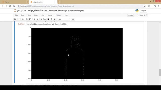Screen dimensions: 161x90
Task: Click the notebook vertical scrollbar thumb
Action: click(160, 72)
